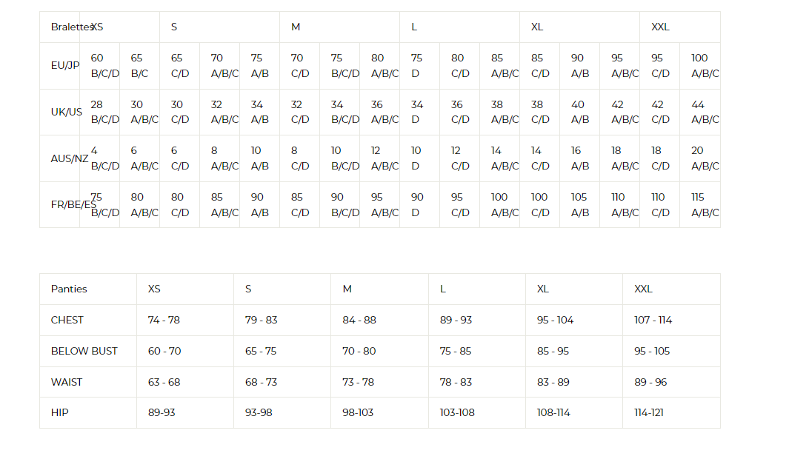Image resolution: width=789 pixels, height=456 pixels.
Task: Select below bust value '95 - 105'
Action: (672, 352)
